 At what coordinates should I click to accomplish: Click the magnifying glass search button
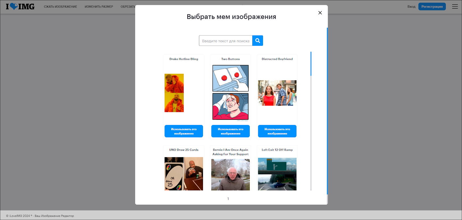pyautogui.click(x=258, y=41)
